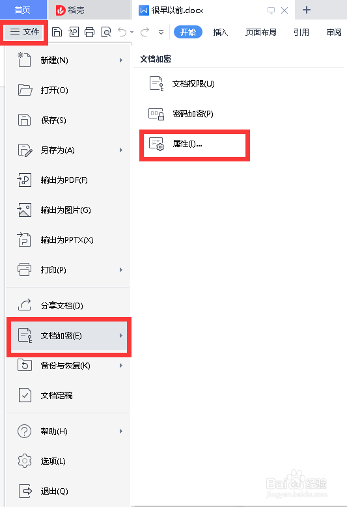Click the redo arrow icon
Screen dimensions: 347x507
click(x=145, y=32)
